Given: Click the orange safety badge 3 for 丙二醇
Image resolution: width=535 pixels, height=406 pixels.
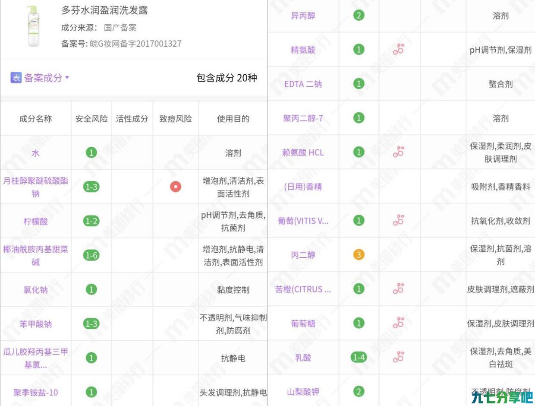Looking at the screenshot, I should (359, 255).
